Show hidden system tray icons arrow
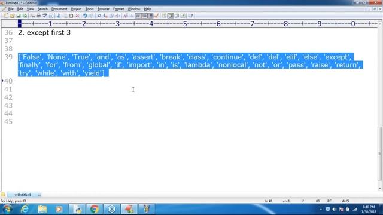 (x=321, y=210)
